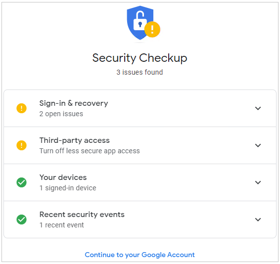
Task: Select the Recent security events heading
Action: 82,215
